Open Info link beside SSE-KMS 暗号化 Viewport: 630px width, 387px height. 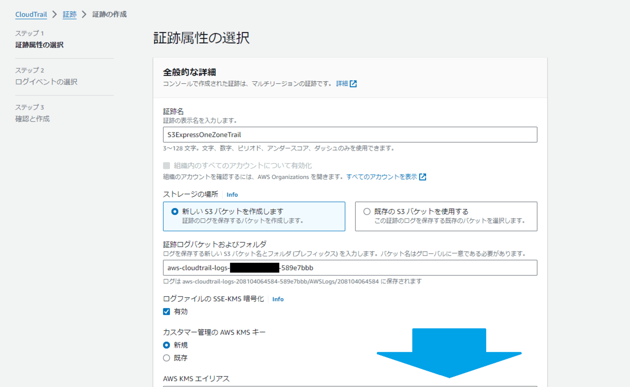[x=278, y=299]
